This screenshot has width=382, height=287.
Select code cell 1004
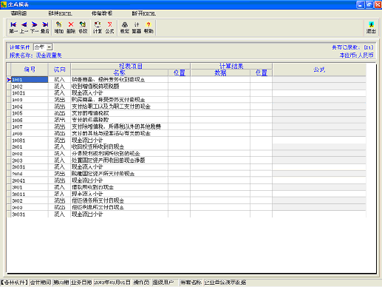click(30, 107)
